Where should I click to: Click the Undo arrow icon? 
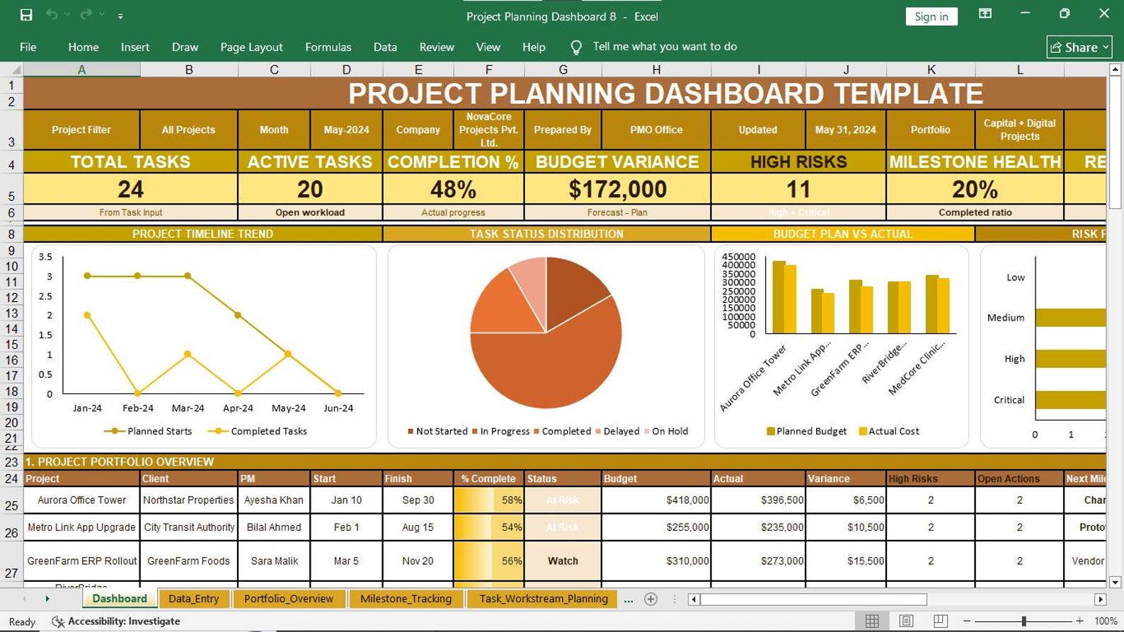coord(52,15)
